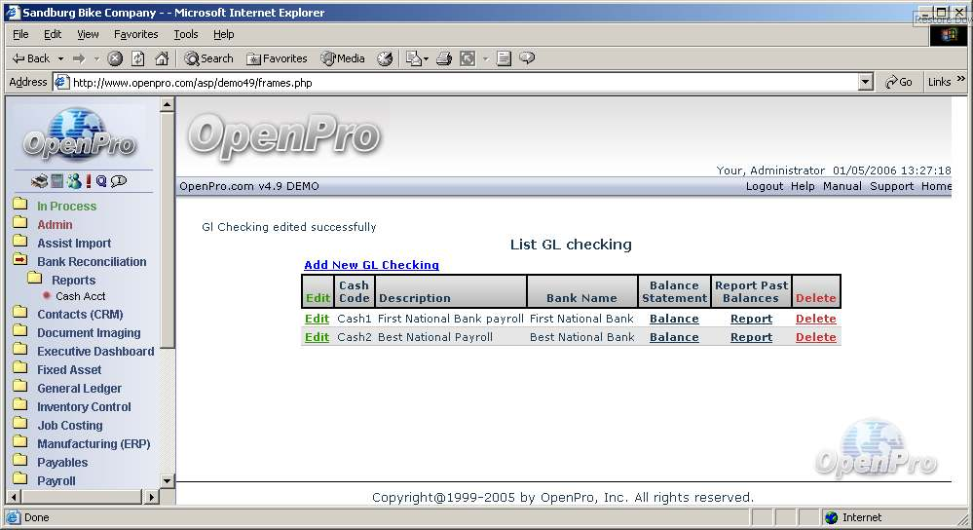This screenshot has width=973, height=530.
Task: Open the Favorites menu
Action: tap(135, 34)
